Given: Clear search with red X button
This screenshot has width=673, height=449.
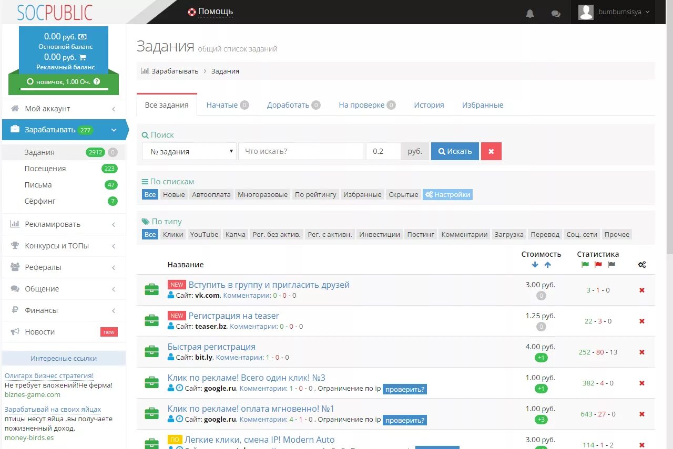Looking at the screenshot, I should coord(491,151).
